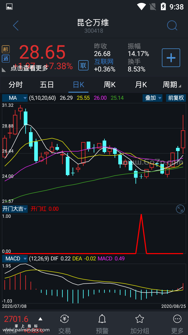Screen dimensions: 188x335
Task: Tap the stock code 300418
Action: 94,31
